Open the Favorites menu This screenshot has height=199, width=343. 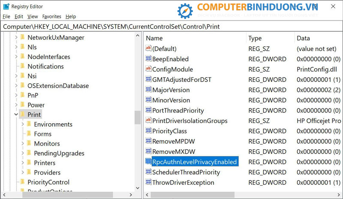(51, 17)
